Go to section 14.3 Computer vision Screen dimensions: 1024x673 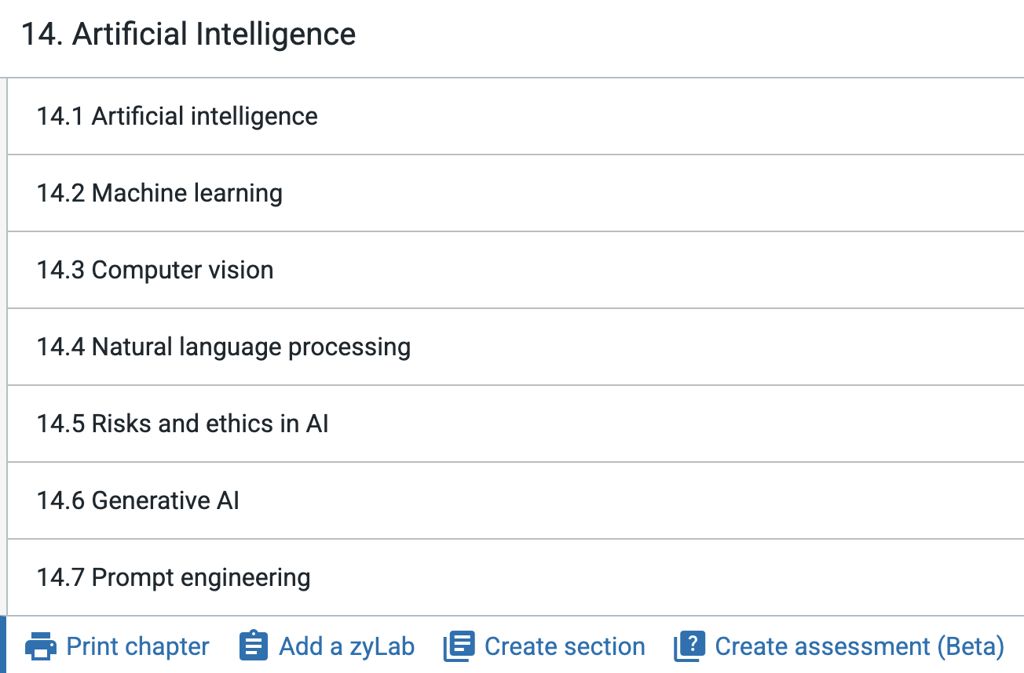(x=155, y=270)
